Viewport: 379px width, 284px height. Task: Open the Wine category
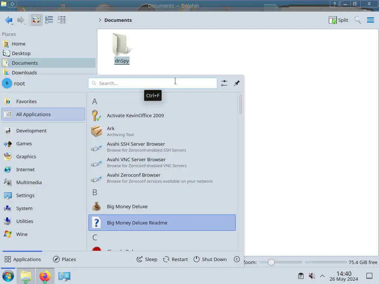tap(43, 234)
